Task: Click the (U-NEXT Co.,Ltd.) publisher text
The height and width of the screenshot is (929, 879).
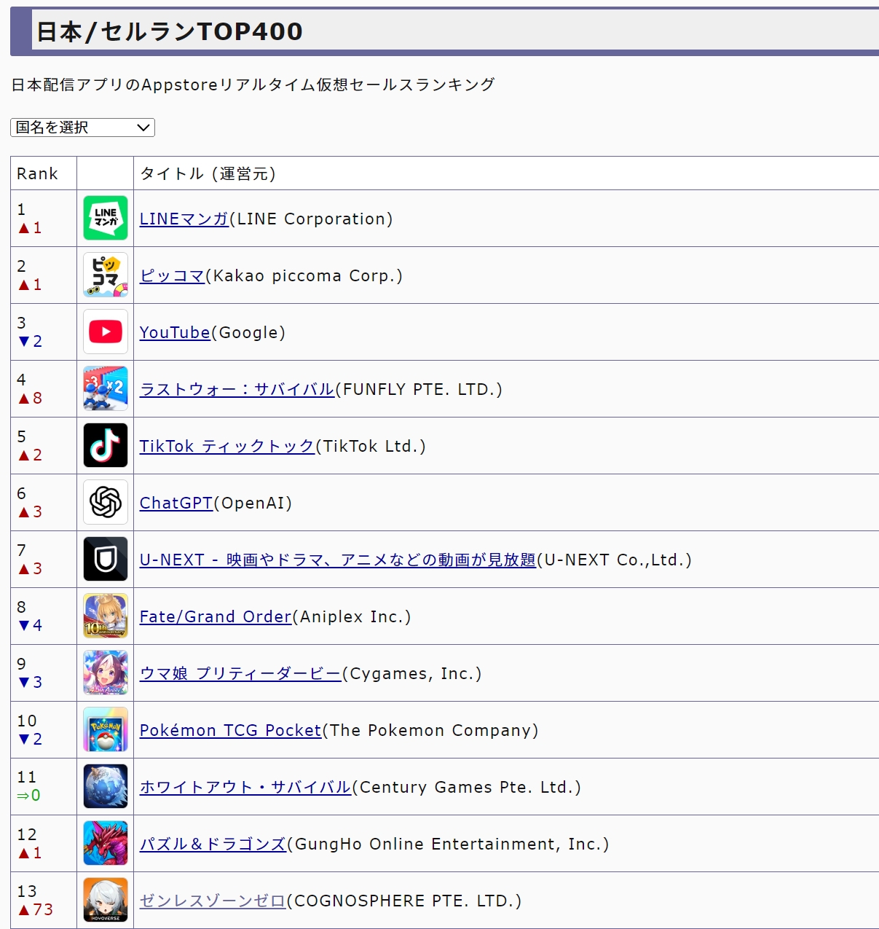Action: point(615,560)
